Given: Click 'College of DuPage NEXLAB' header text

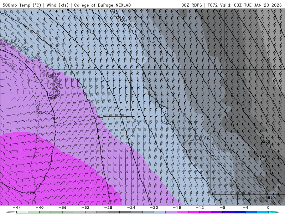Looking at the screenshot, I should pos(102,5).
